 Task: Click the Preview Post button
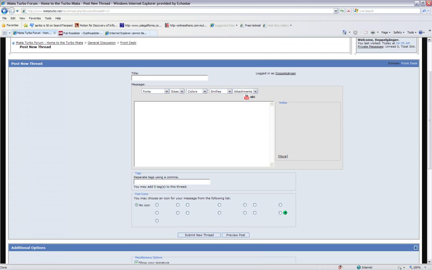235,235
